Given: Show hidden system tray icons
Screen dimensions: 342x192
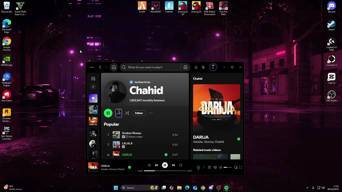Looking at the screenshot, I should pos(307,188).
